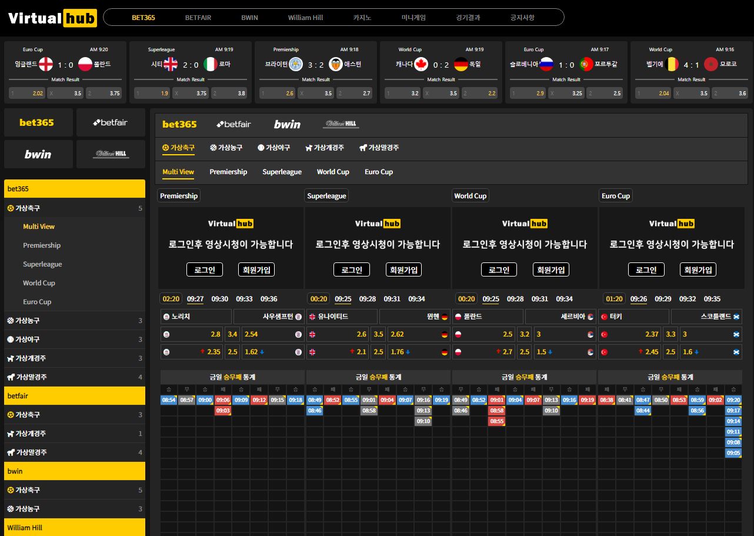
Task: Select the 가상농구 basketball icon tab
Action: tap(226, 148)
